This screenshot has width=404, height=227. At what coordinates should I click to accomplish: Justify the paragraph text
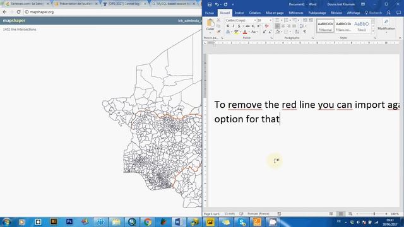[294, 26]
